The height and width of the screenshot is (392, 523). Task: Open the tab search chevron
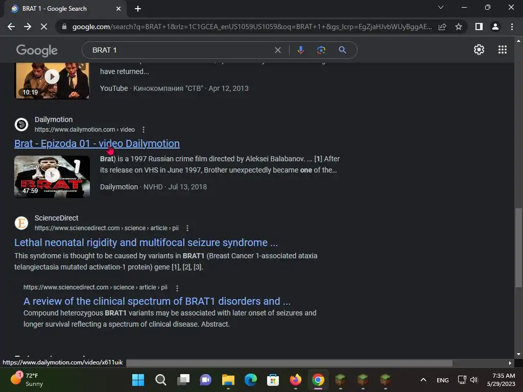pos(441,7)
